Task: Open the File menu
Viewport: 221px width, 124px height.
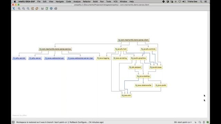Action: click(x=39, y=1)
